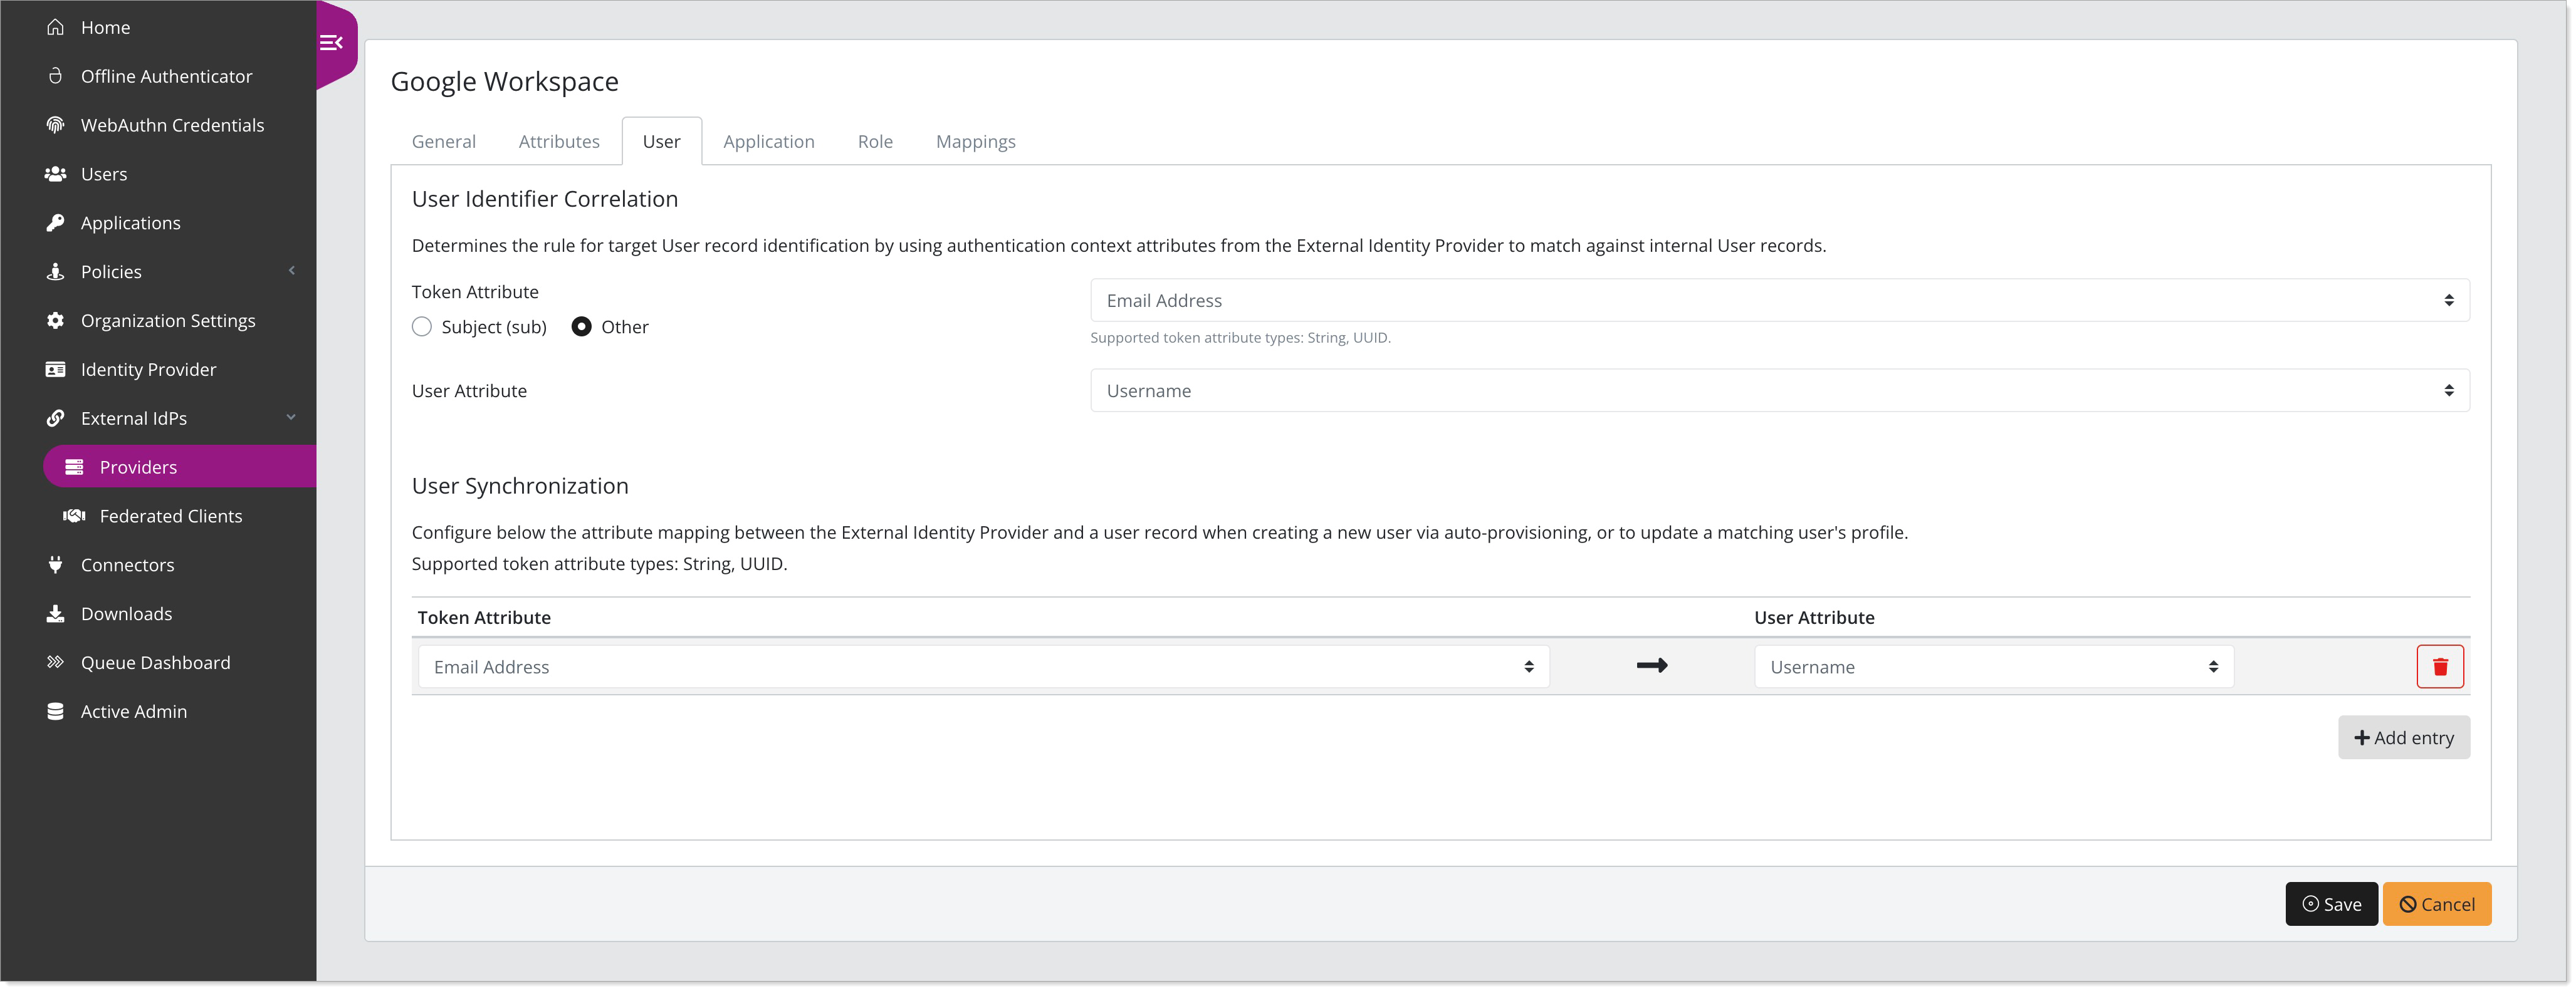Select the Subject (sub) radio option

click(422, 326)
